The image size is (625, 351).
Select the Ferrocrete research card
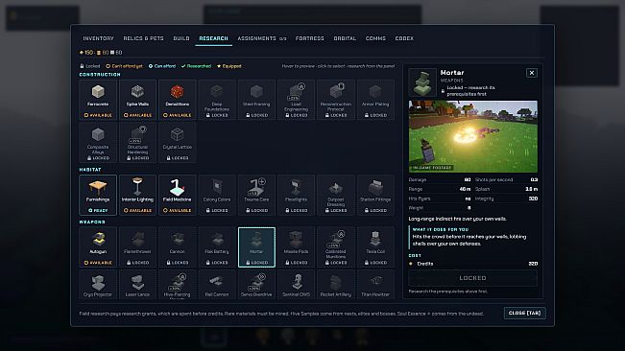98,100
